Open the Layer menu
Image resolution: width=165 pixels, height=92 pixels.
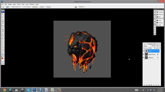tap(14, 4)
